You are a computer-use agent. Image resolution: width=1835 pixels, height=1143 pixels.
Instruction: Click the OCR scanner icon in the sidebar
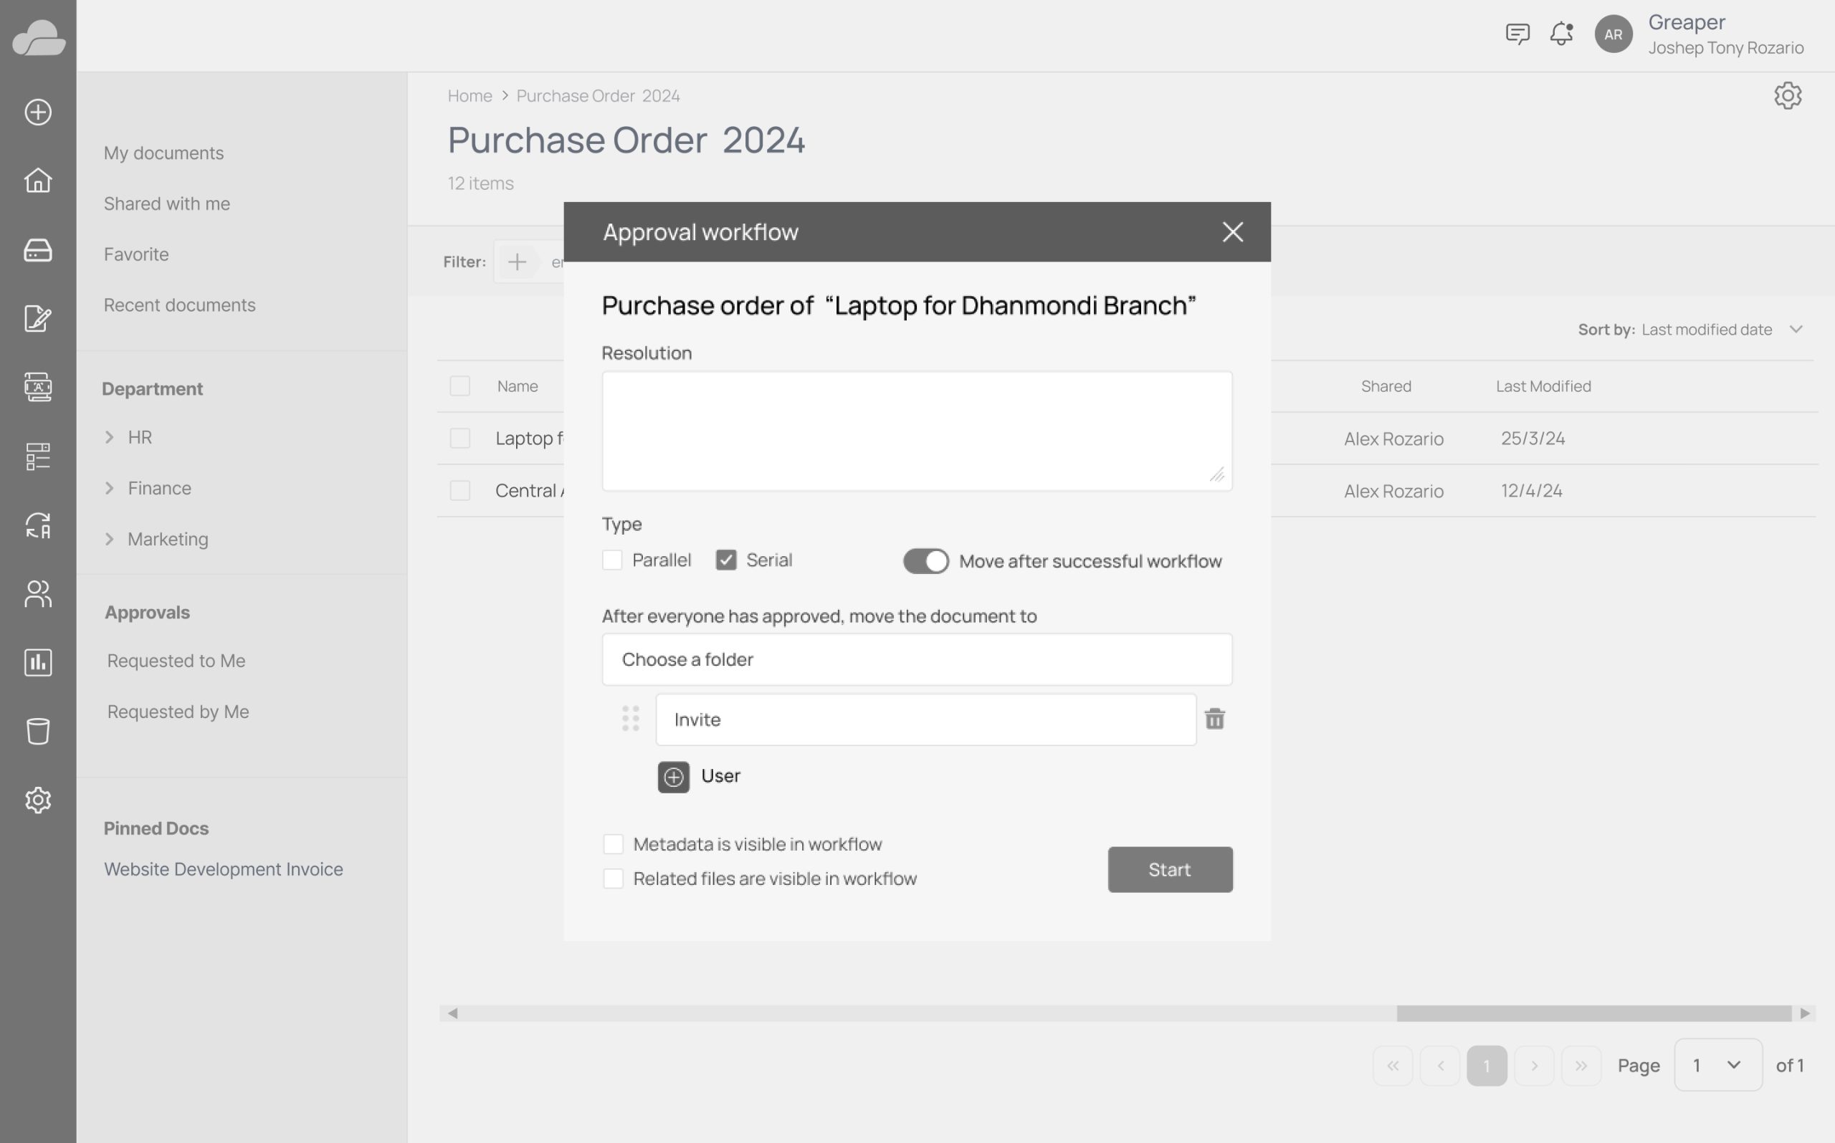tap(37, 387)
